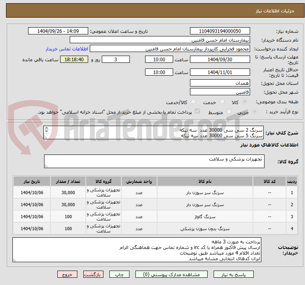Viewport: 305px width, 285px height.
Task: Click the نام کالا column header
Action: pos(205,181)
